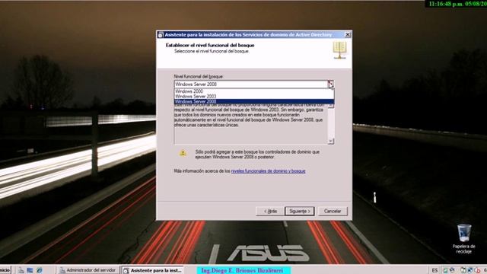Click the wizard title bar icon
The image size is (487, 274).
click(x=161, y=35)
